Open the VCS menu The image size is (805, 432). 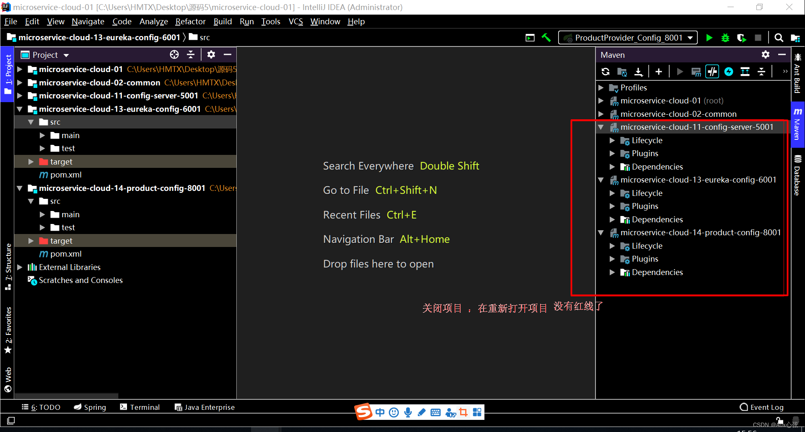coord(295,21)
